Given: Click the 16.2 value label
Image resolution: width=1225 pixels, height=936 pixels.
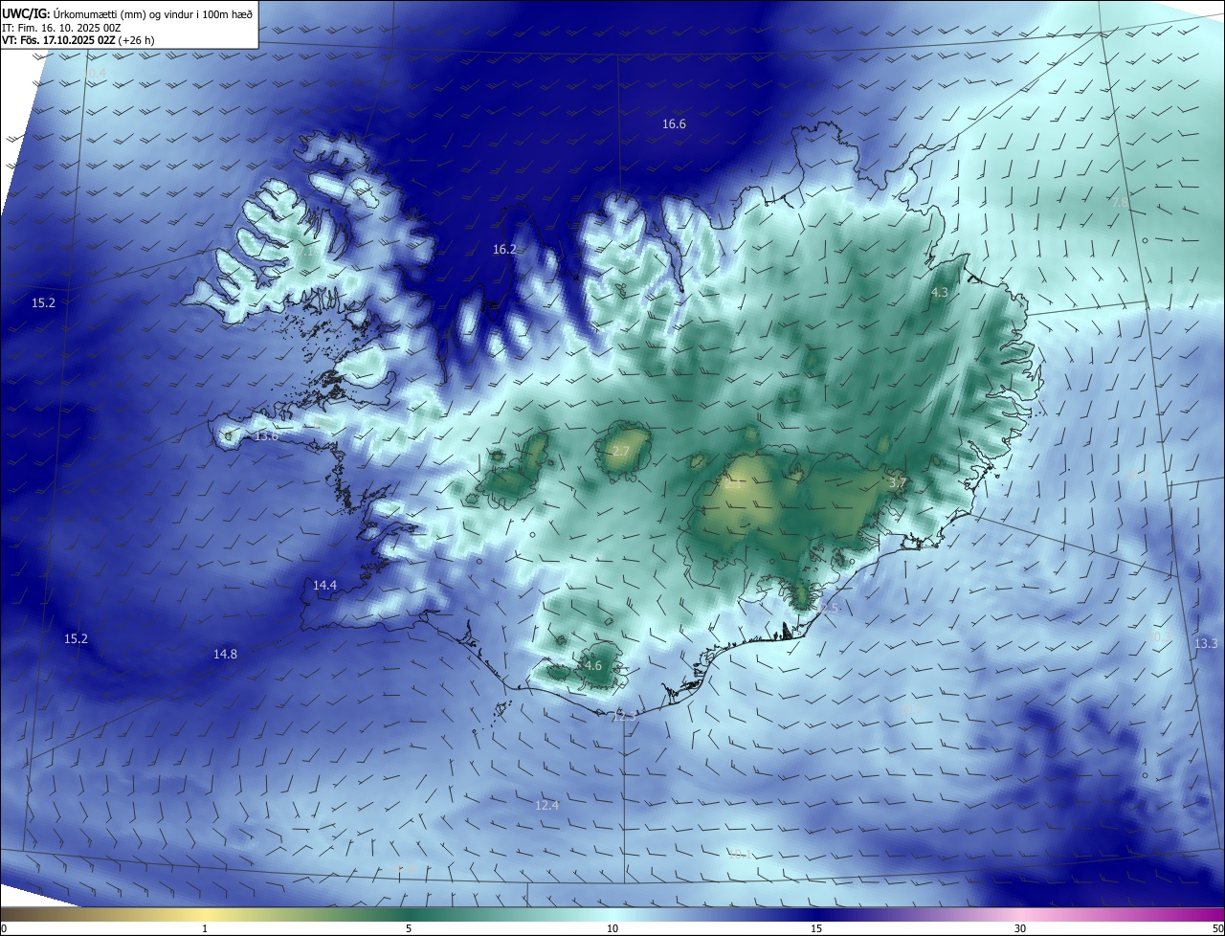Looking at the screenshot, I should point(504,249).
